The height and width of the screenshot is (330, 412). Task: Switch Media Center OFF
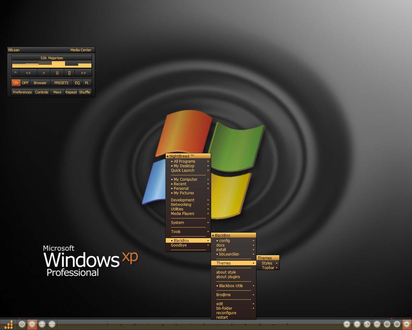click(x=25, y=83)
